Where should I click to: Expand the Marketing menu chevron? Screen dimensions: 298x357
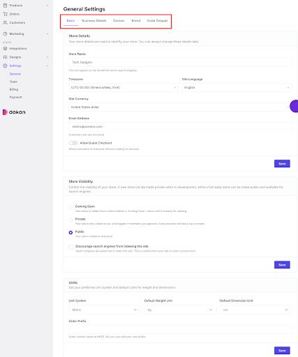tap(47, 33)
